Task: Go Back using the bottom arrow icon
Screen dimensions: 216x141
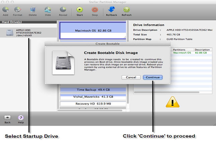Action: (7, 118)
